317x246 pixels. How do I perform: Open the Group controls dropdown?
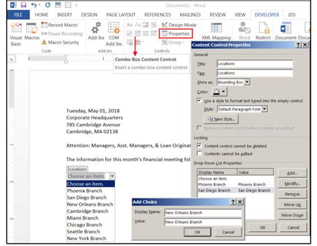[x=173, y=42]
